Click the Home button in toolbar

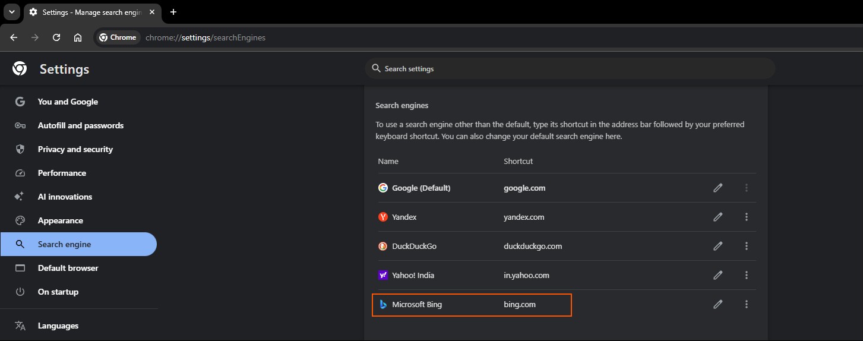tap(78, 37)
